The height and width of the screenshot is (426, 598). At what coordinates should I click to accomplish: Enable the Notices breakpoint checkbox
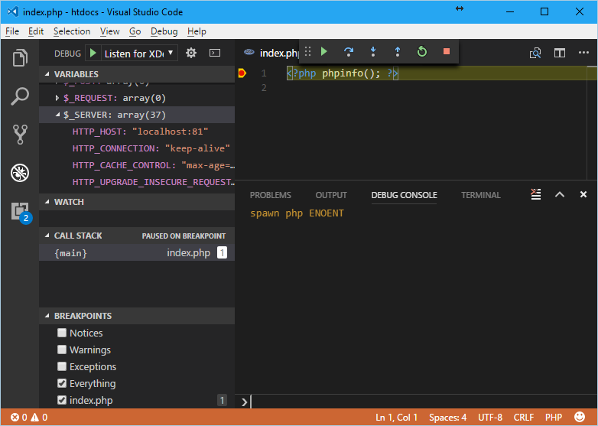[x=62, y=333]
